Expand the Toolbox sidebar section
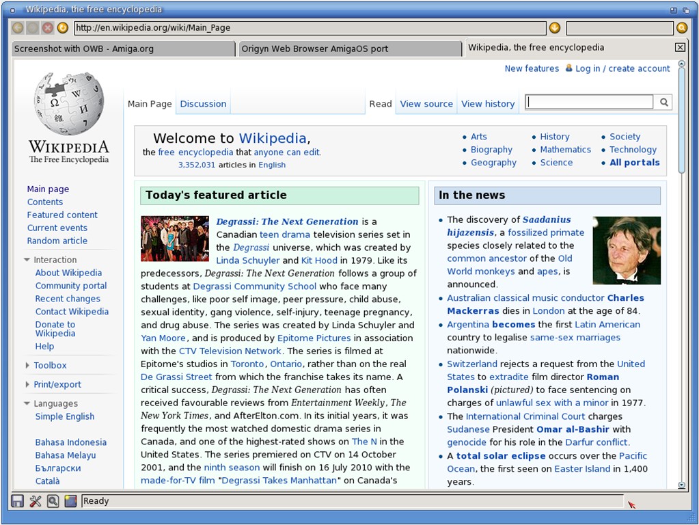This screenshot has height=525, width=699. coord(27,365)
